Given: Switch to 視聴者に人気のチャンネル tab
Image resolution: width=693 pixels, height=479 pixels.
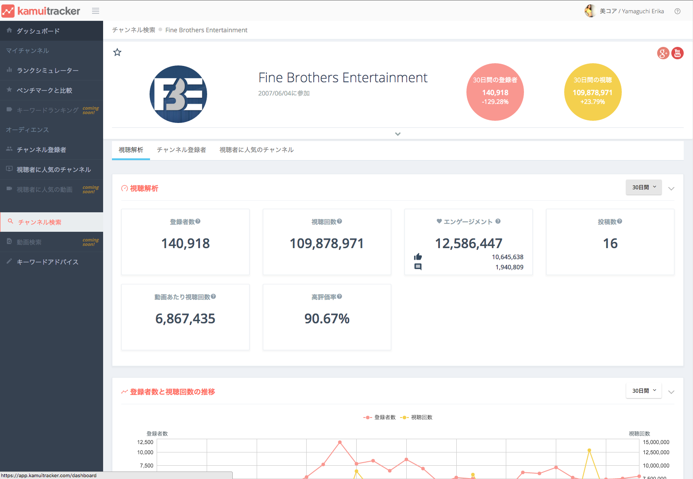Looking at the screenshot, I should click(x=257, y=150).
